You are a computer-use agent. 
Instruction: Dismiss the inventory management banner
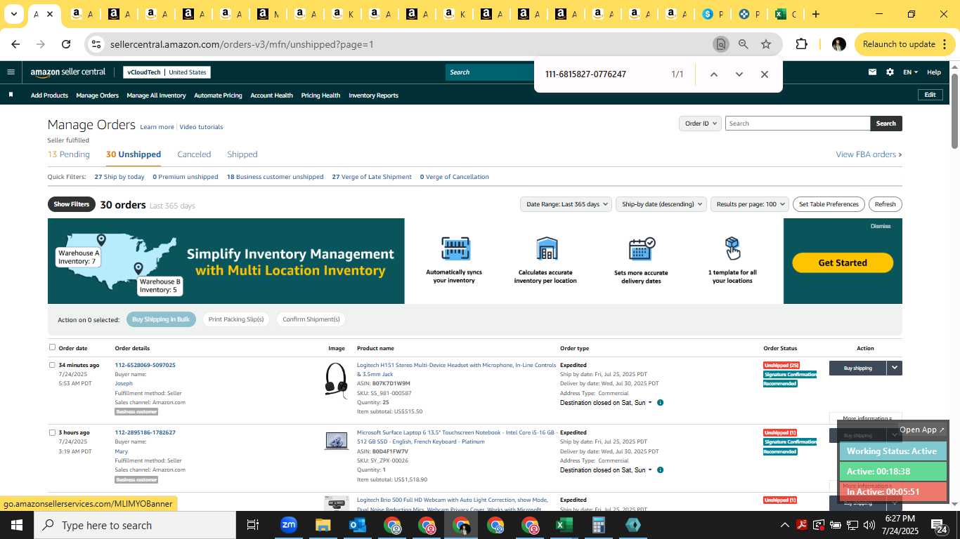[x=881, y=226]
